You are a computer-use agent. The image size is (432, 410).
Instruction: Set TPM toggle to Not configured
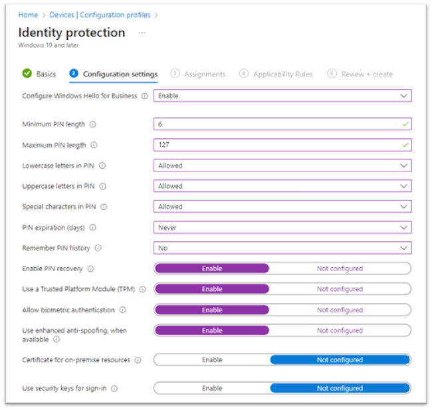click(x=340, y=289)
